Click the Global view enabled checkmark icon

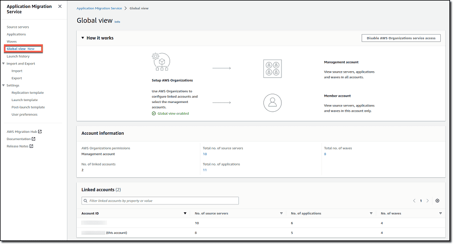(154, 114)
